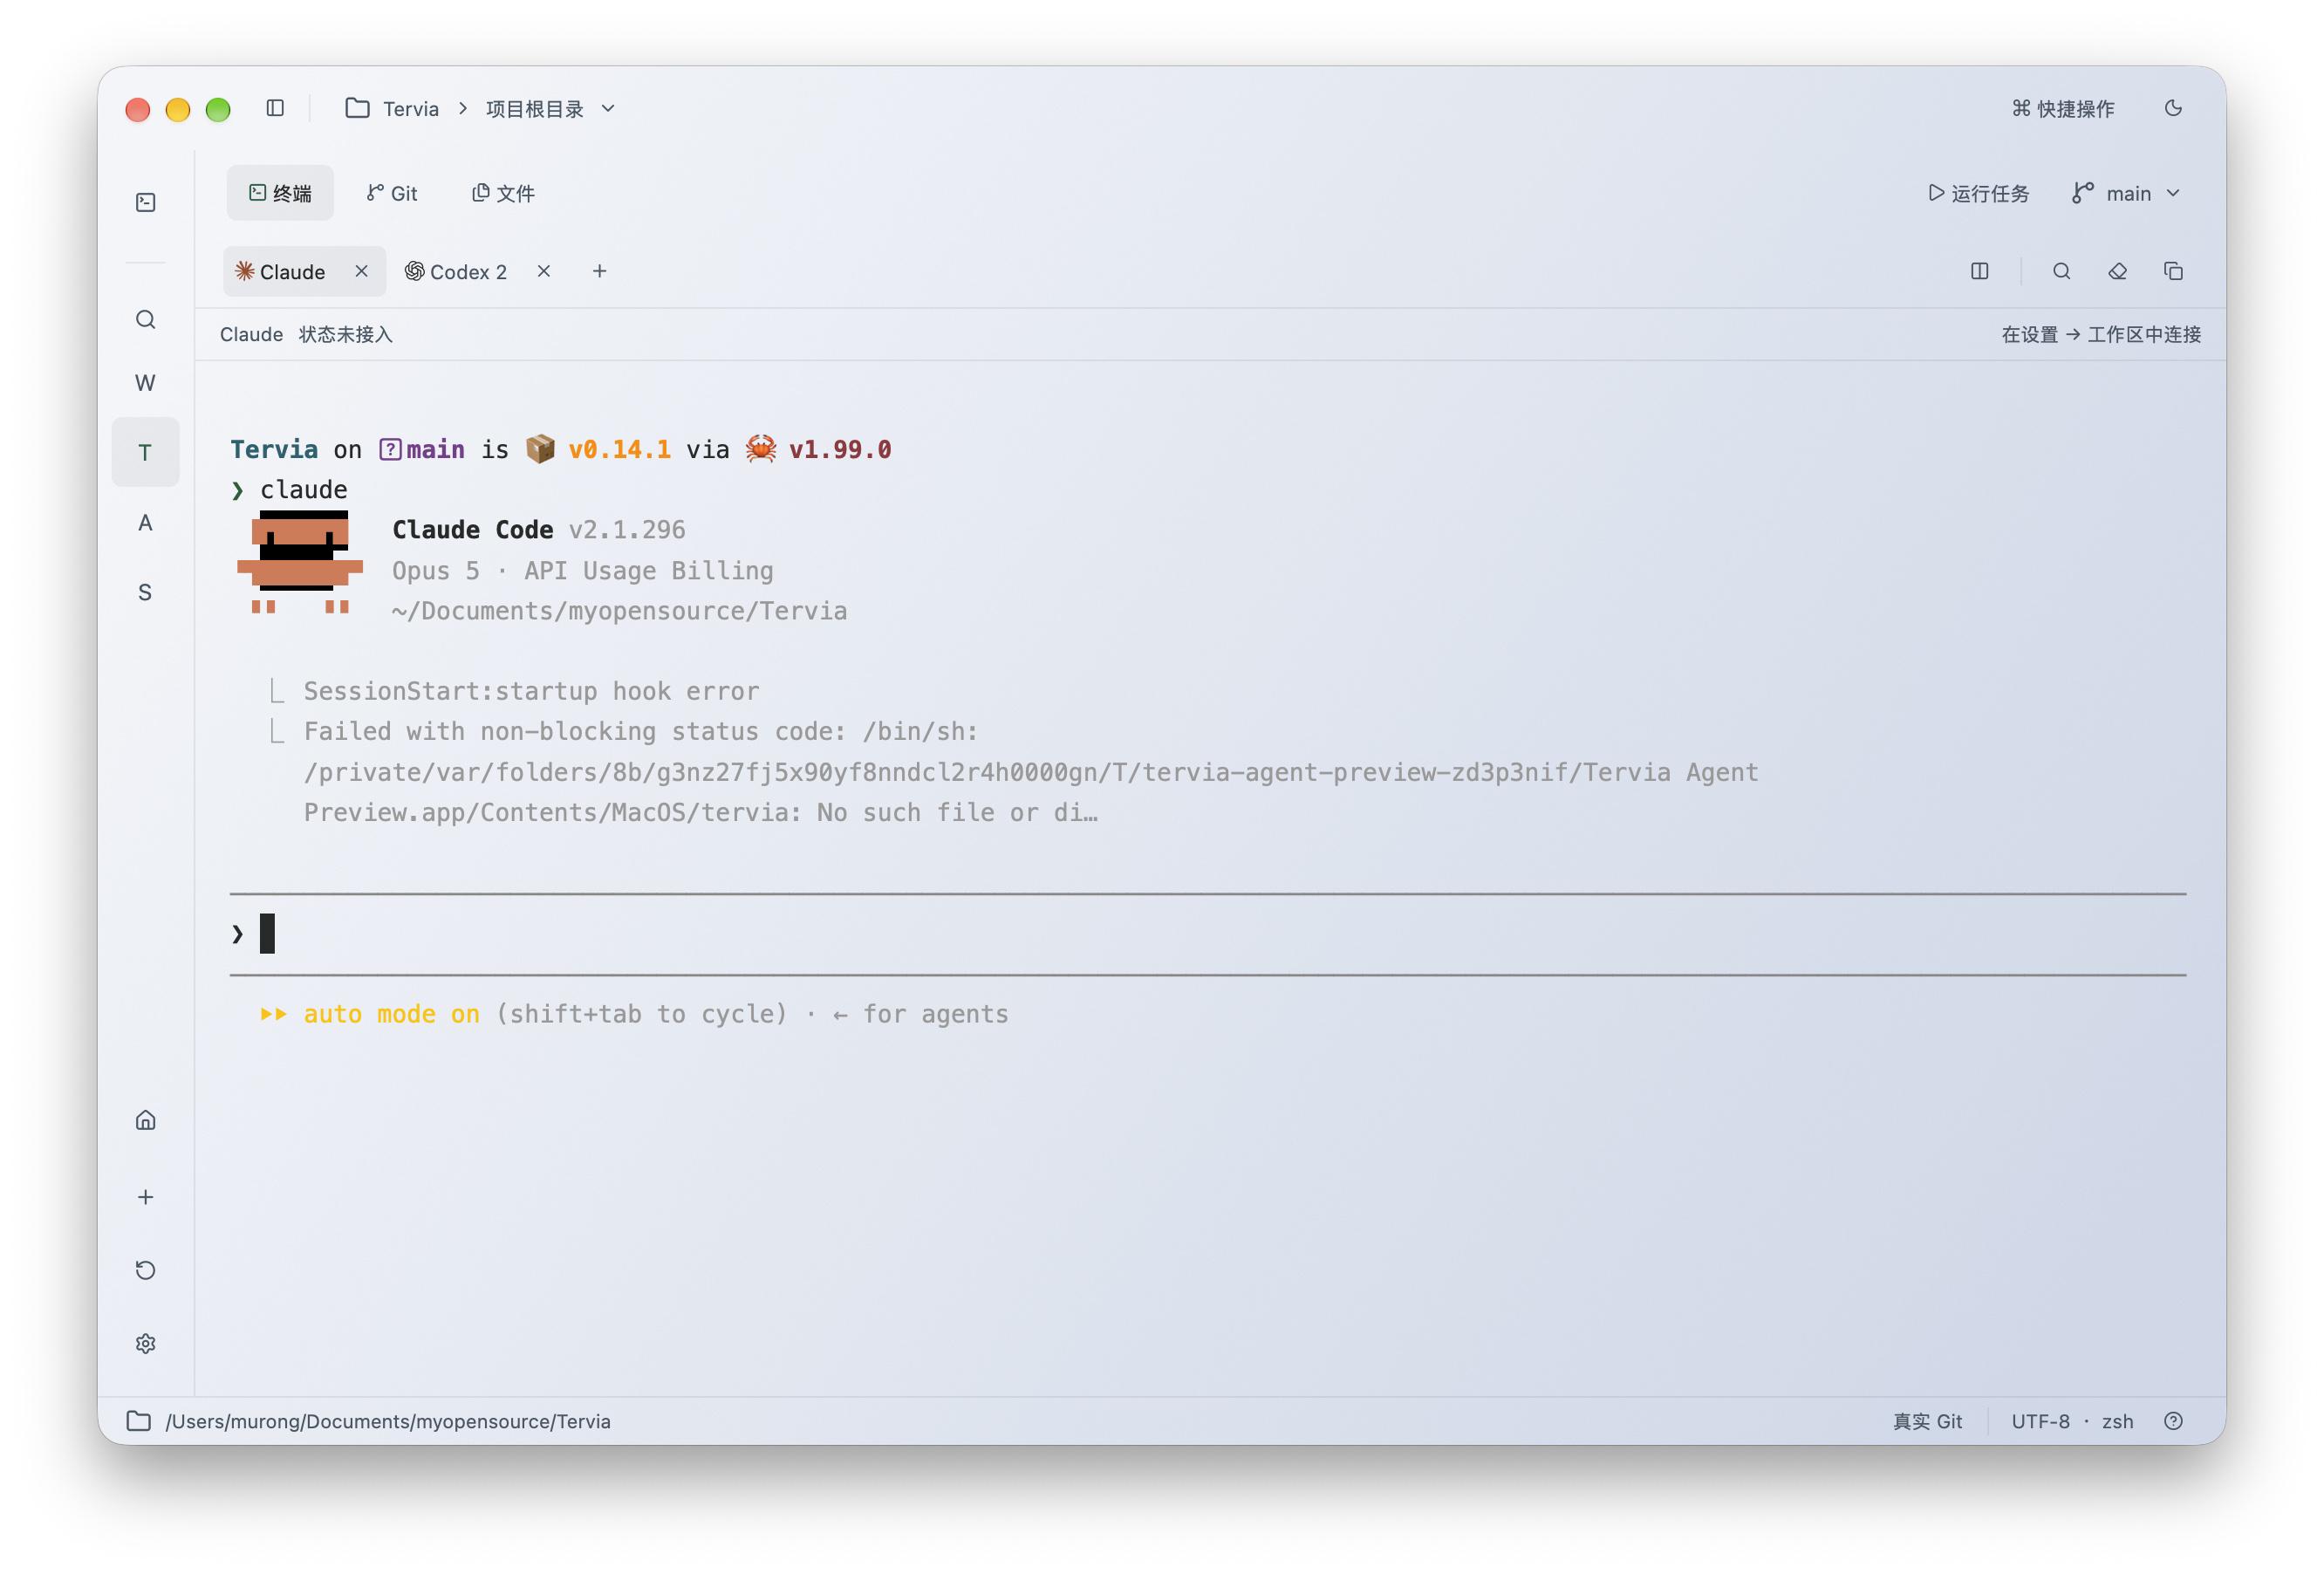
Task: Clear terminal with eraser icon
Action: pos(2118,271)
